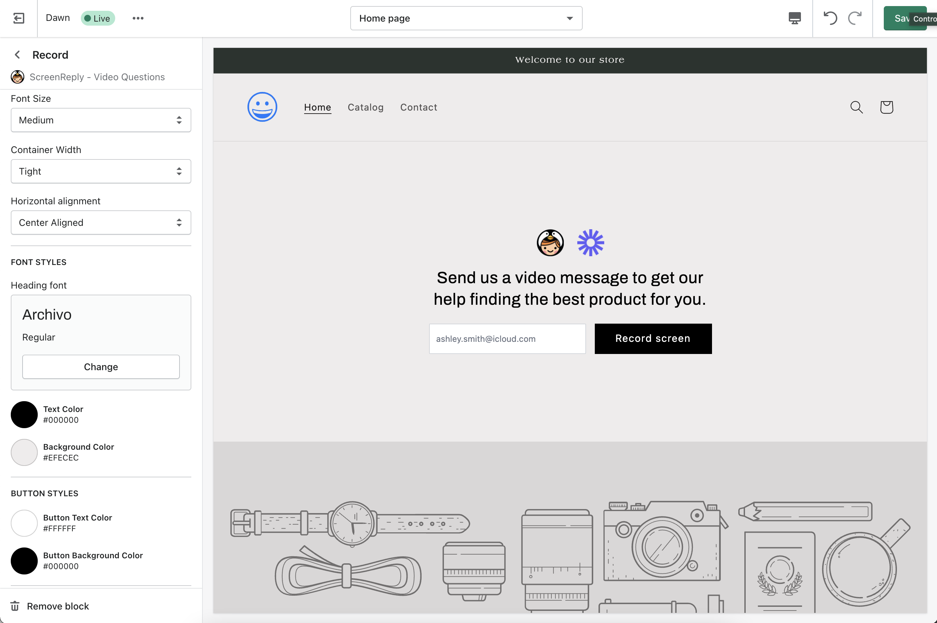Click the trash icon for Remove block

[x=15, y=606]
